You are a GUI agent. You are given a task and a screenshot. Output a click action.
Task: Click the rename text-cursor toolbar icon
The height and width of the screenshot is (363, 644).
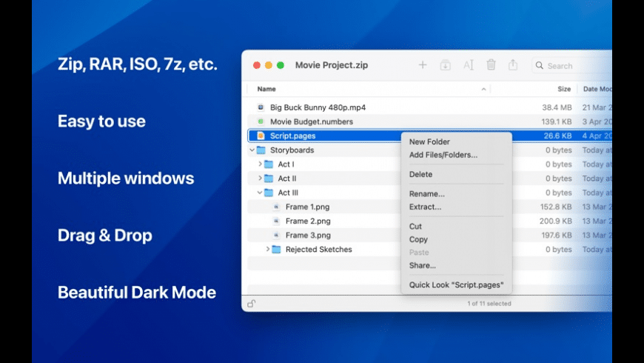469,65
